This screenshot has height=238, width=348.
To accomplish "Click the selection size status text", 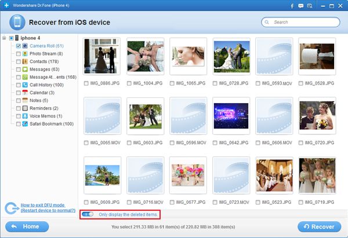I will tap(173, 227).
